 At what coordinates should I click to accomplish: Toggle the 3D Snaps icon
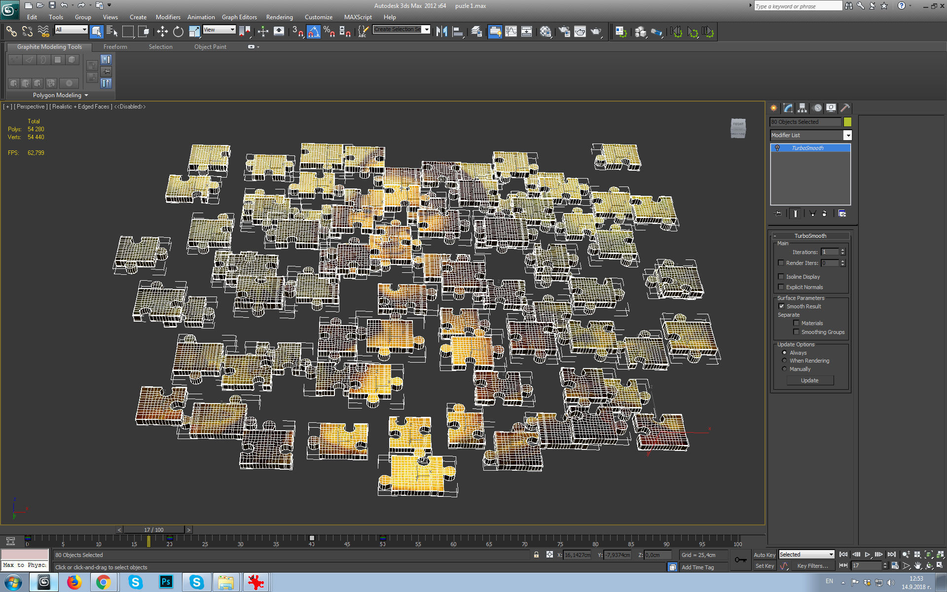pyautogui.click(x=297, y=32)
